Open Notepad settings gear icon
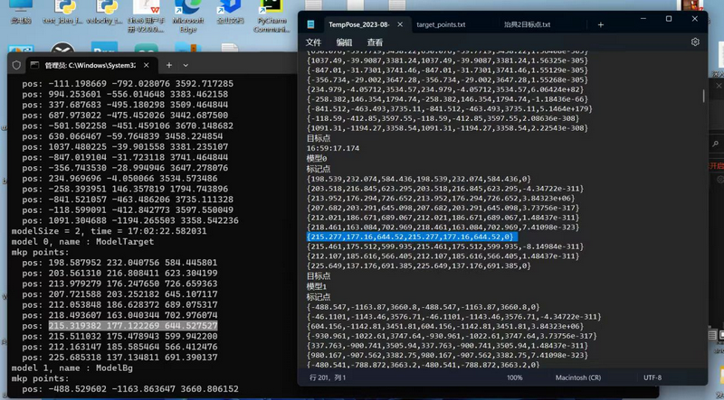 (695, 42)
